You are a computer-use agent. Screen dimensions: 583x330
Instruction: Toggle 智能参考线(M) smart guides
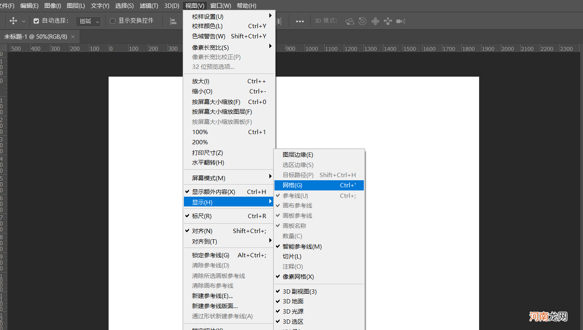coord(319,247)
